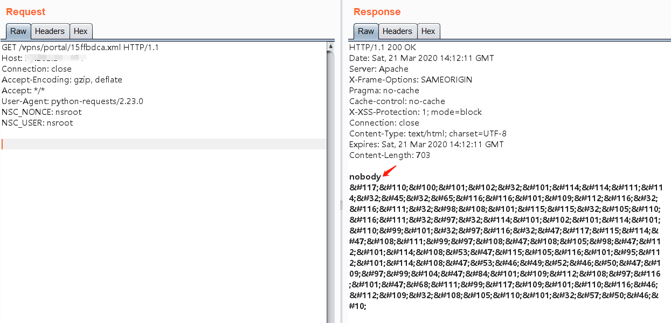The width and height of the screenshot is (671, 323).
Task: Click the X-XSS-Protection header line
Action: click(416, 112)
